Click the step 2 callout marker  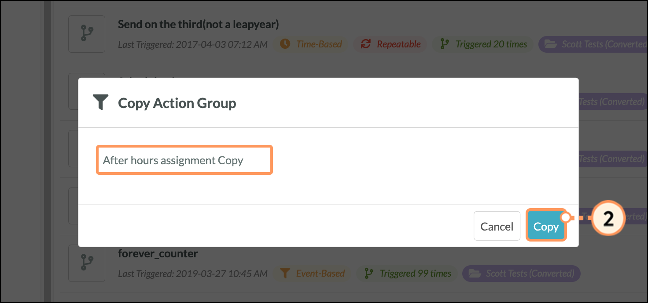(608, 218)
